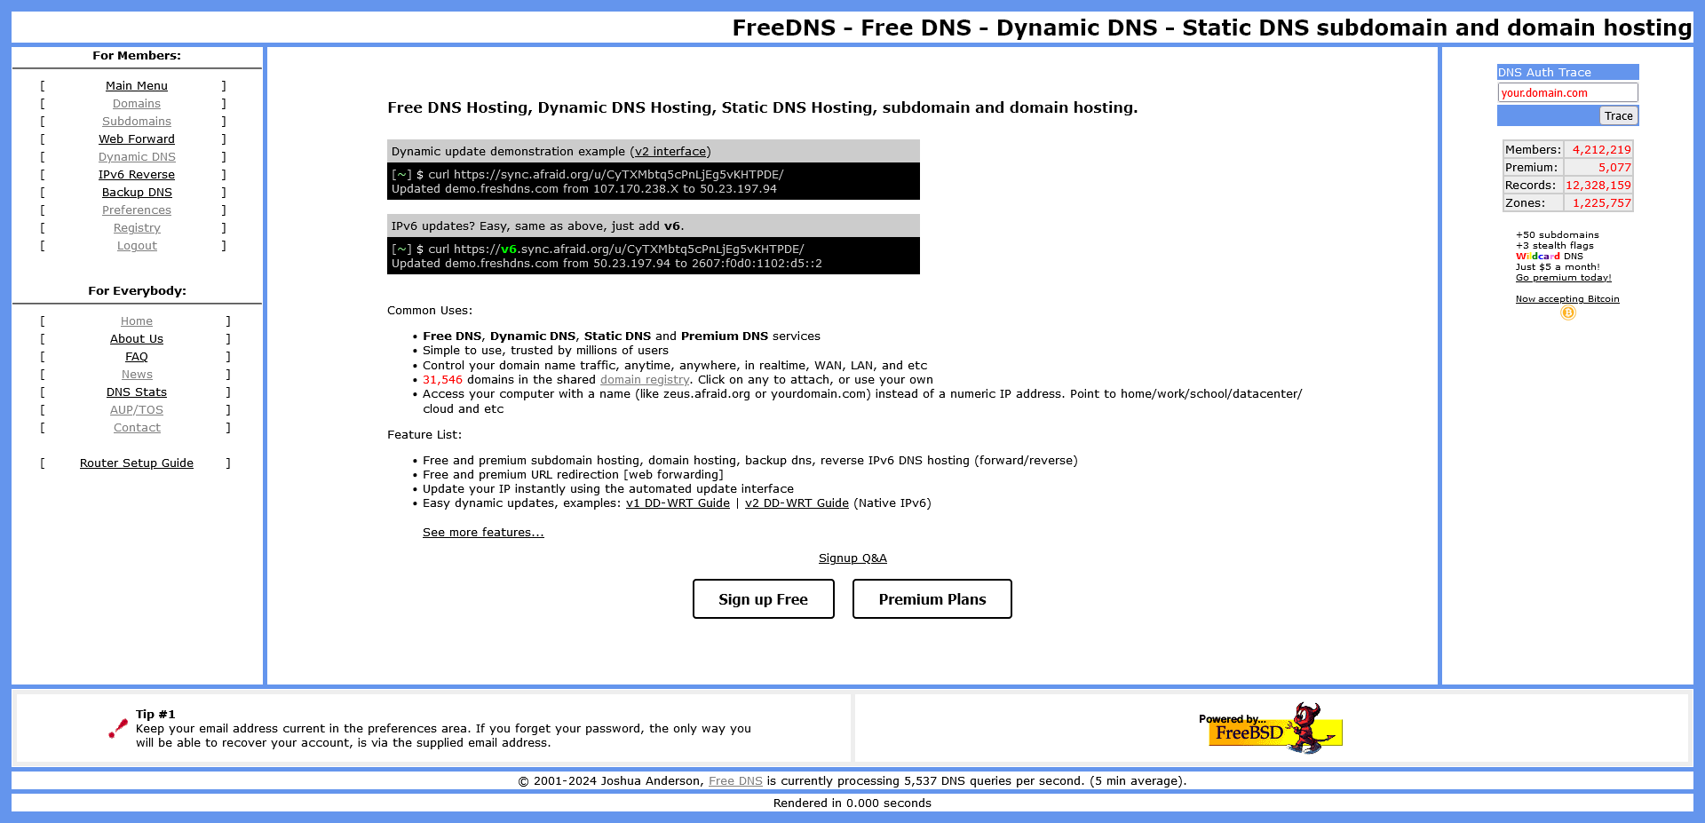This screenshot has width=1705, height=823.
Task: Click Now accepting Bitcoin link
Action: [x=1567, y=299]
